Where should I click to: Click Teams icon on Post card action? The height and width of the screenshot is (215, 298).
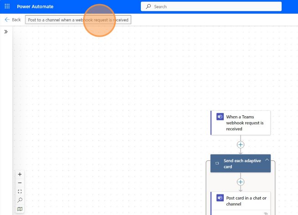pyautogui.click(x=220, y=198)
